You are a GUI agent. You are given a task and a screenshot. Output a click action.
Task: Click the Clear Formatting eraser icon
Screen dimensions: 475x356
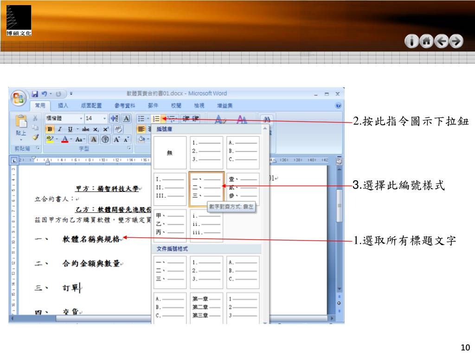coord(118,129)
